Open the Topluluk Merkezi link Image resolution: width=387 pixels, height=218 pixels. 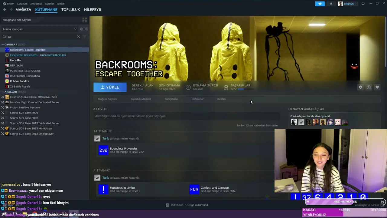point(141,99)
